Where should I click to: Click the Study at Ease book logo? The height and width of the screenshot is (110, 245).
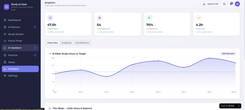[6, 7]
